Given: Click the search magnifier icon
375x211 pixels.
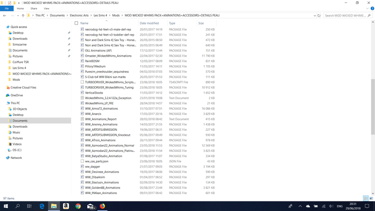Looking at the screenshot, I should pyautogui.click(x=369, y=16).
